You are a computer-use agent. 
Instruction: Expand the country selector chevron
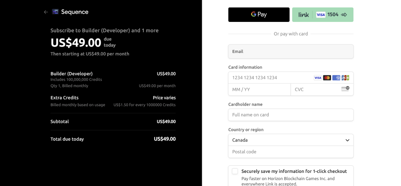pos(347,140)
